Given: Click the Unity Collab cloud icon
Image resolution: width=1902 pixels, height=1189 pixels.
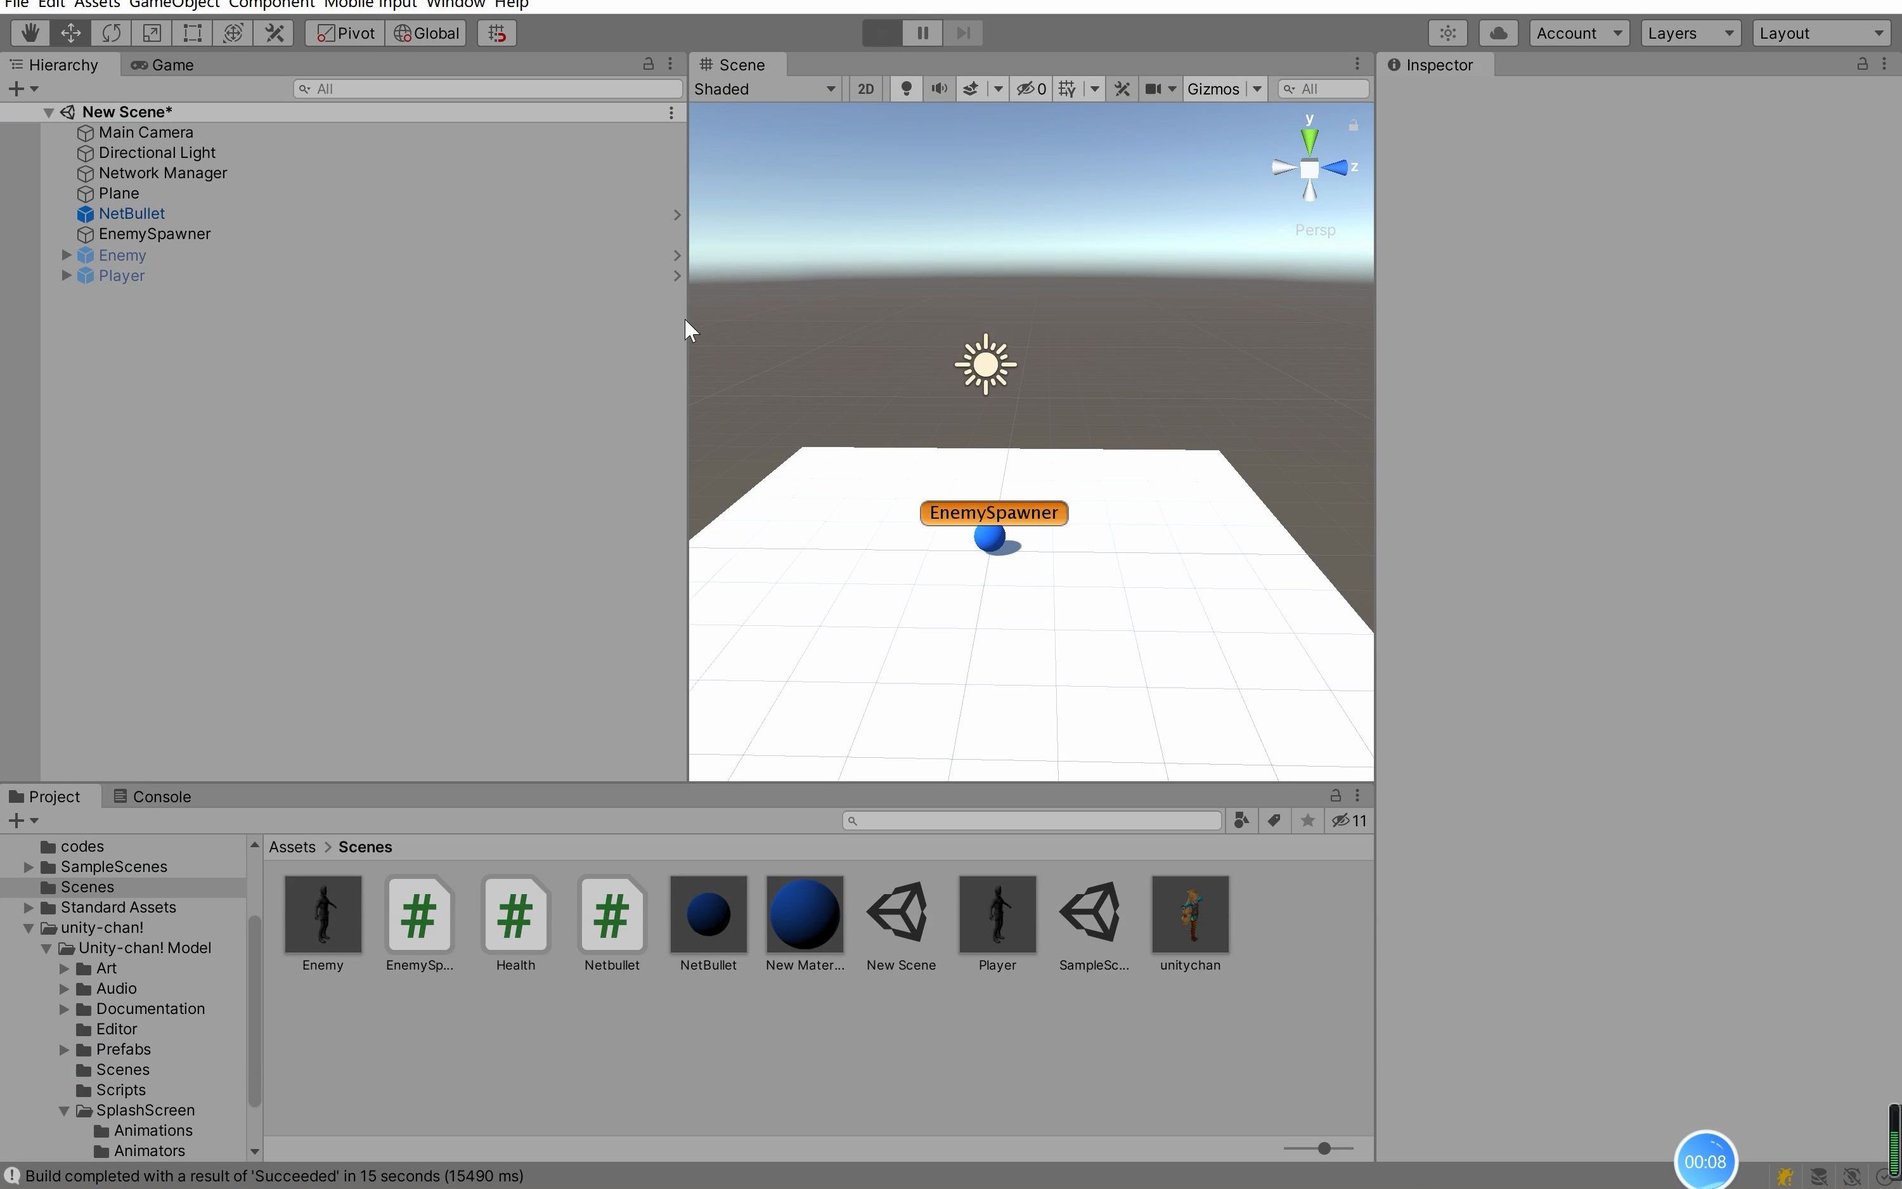Looking at the screenshot, I should 1498,32.
